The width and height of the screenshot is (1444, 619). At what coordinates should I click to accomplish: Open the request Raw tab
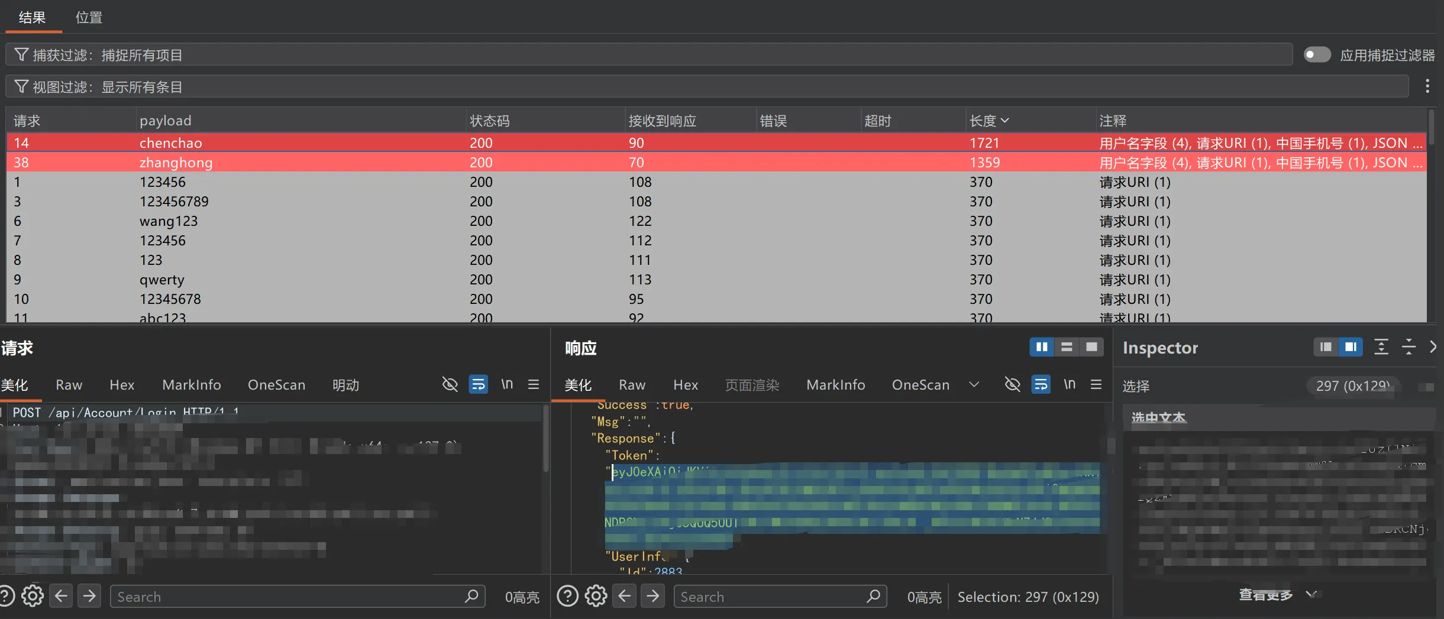tap(69, 385)
